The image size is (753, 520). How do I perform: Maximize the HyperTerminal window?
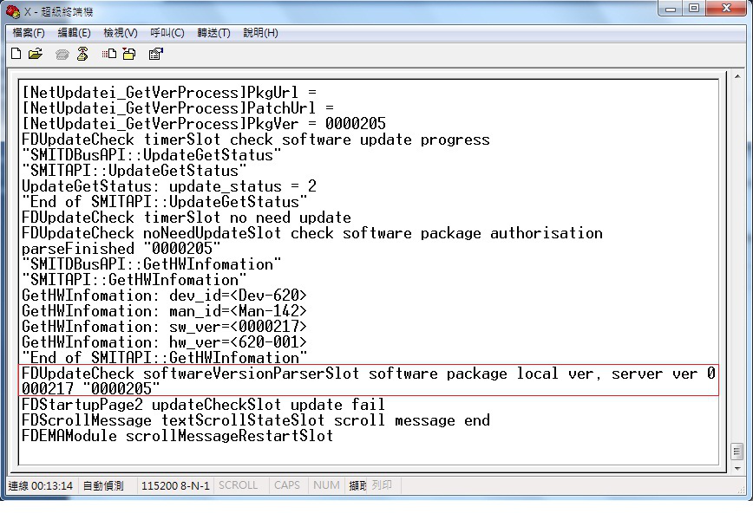[x=694, y=9]
